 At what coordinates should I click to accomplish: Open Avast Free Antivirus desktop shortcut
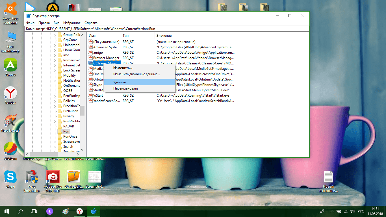(x=10, y=14)
